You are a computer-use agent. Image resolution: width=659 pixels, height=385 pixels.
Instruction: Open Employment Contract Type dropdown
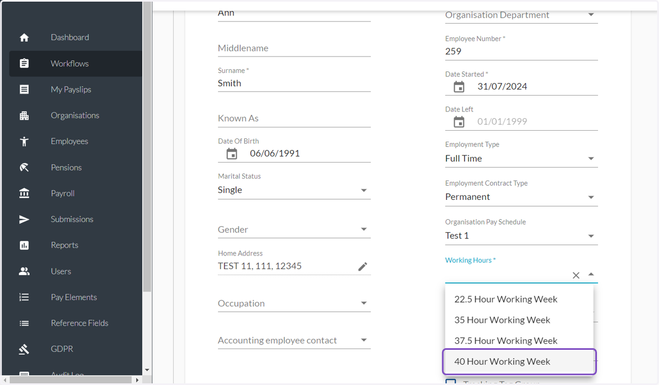coord(591,197)
